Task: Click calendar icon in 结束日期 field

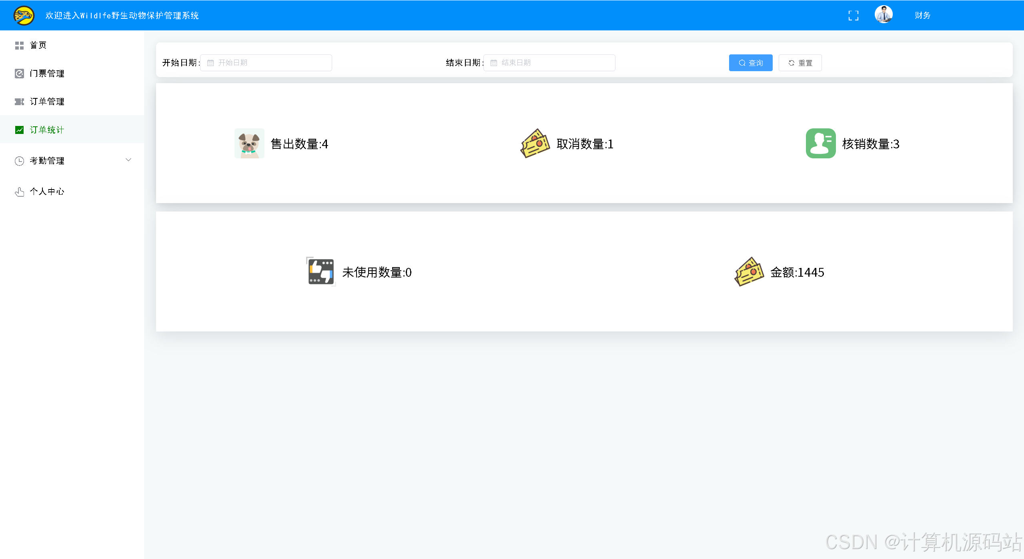Action: pos(494,63)
